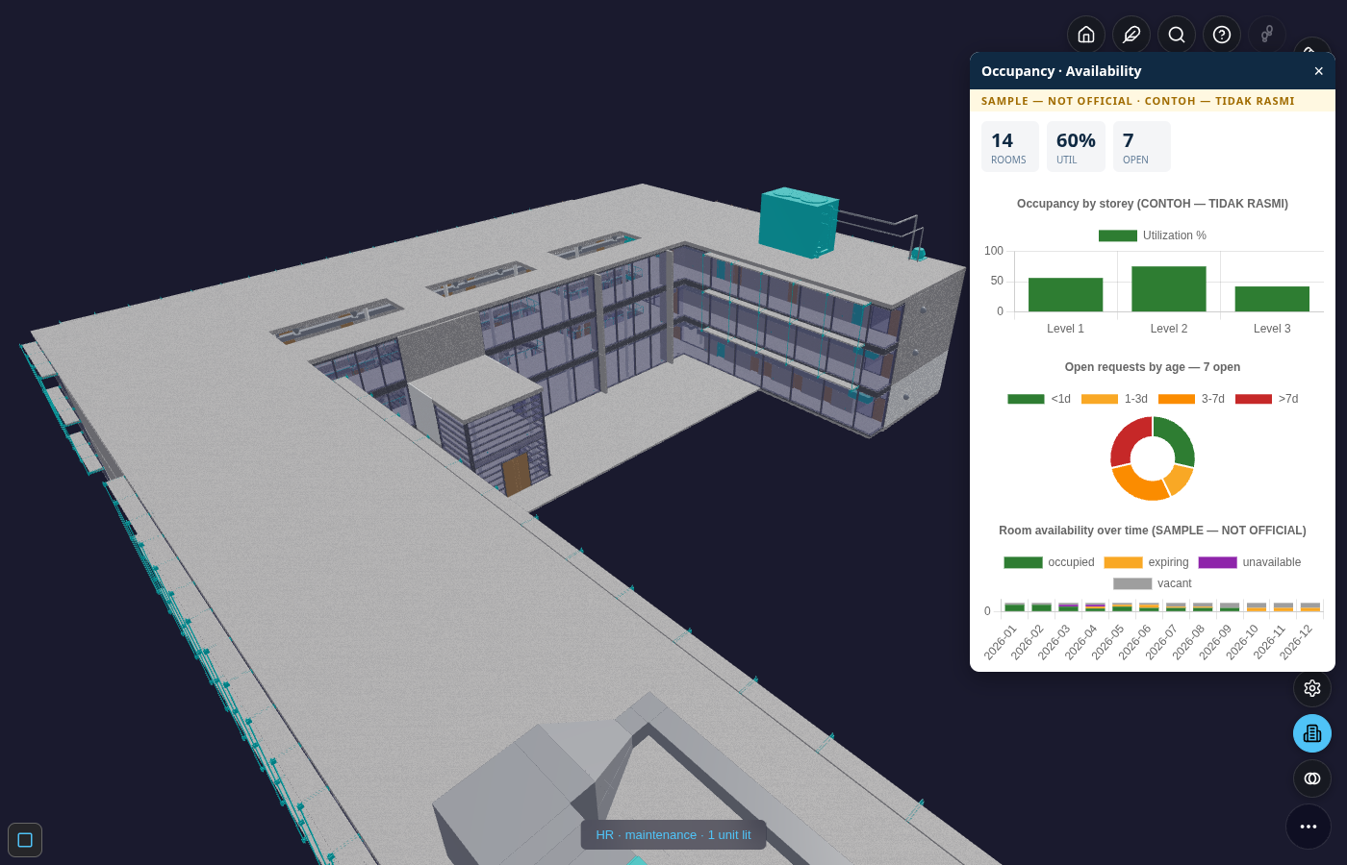This screenshot has width=1347, height=865.
Task: Click the Level 1 utilization bar
Action: point(1065,294)
